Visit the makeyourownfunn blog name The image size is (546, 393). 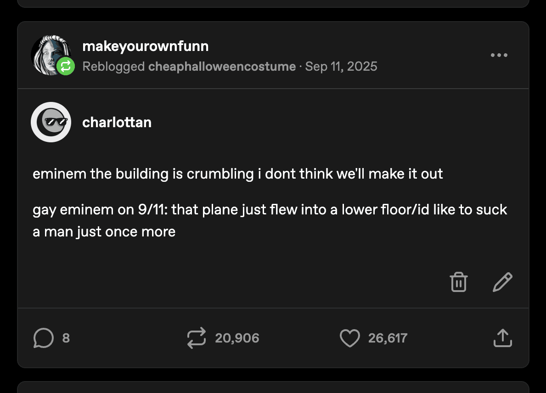tap(145, 46)
